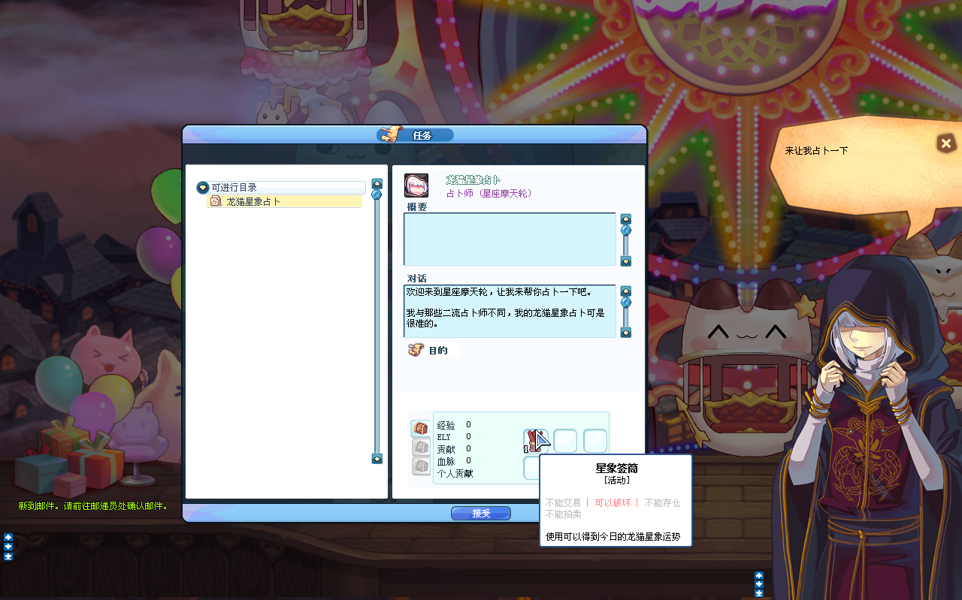
Task: Select the 龙猫星象占卜 quest row
Action: click(x=285, y=202)
